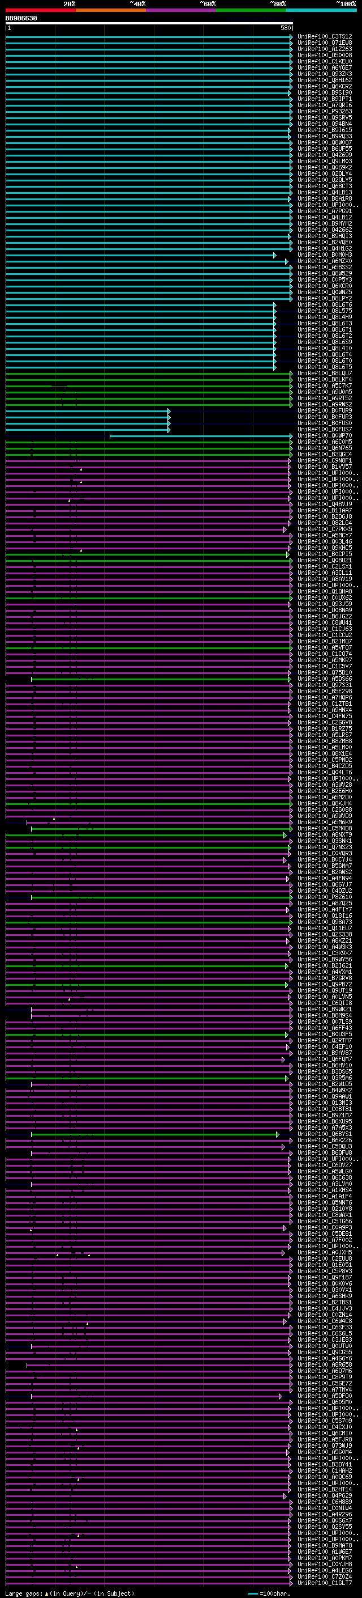The height and width of the screenshot is (1598, 362).
Task: Open hit UniRef100_P93263
Action: tap(325, 111)
